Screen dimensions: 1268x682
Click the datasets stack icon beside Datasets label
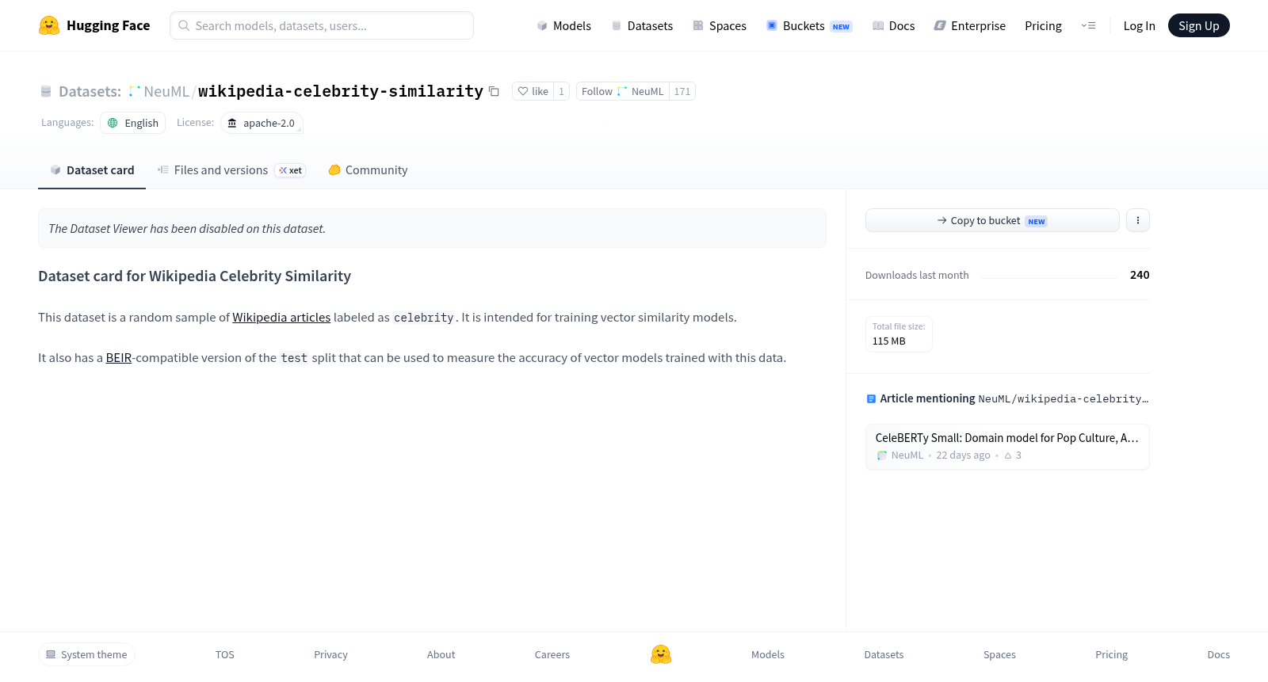[46, 91]
